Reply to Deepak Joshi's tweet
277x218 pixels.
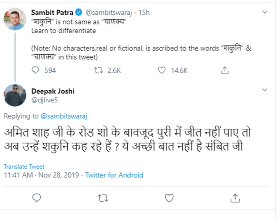pyautogui.click(x=37, y=197)
